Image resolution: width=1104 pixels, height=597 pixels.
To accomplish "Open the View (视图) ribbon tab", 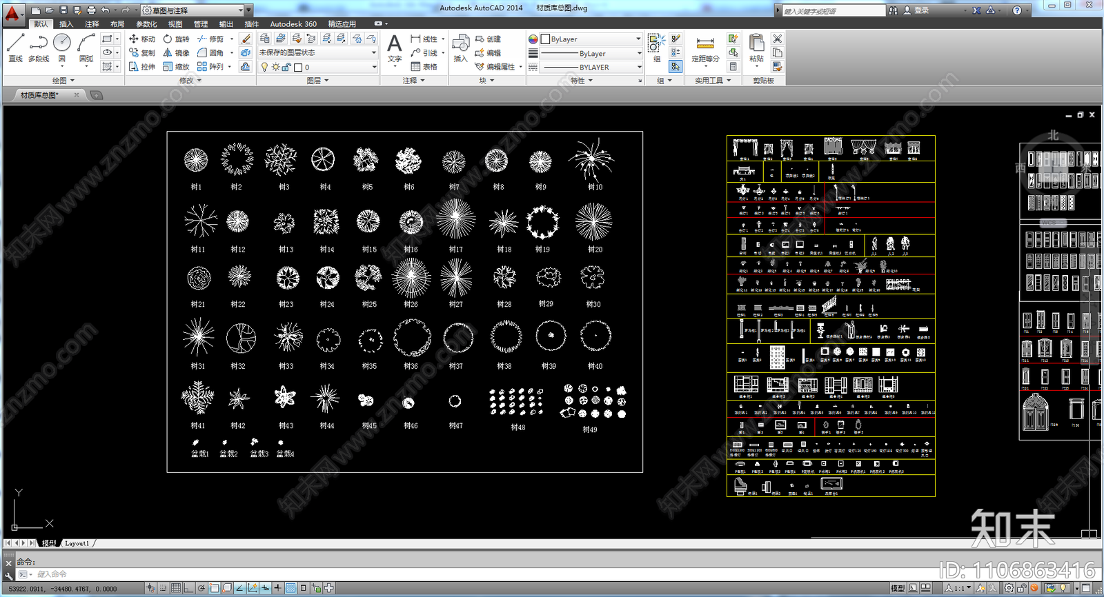I will point(175,24).
